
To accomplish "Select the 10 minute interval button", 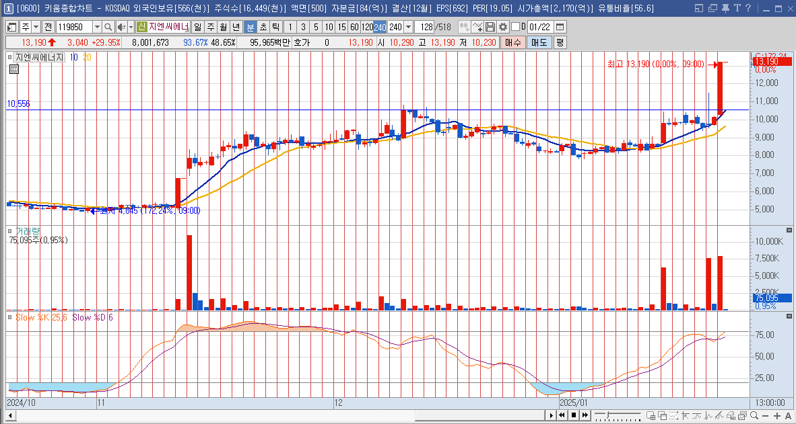I will click(329, 27).
